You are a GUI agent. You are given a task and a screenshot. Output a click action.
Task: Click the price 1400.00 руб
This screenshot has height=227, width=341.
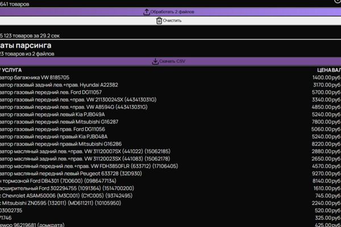point(326,78)
